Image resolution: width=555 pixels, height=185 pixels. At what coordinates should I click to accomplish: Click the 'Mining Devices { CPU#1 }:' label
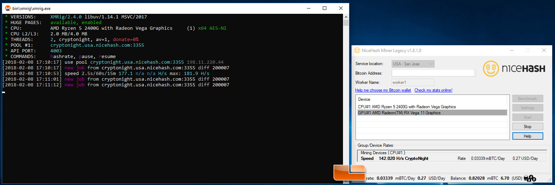tap(383, 153)
